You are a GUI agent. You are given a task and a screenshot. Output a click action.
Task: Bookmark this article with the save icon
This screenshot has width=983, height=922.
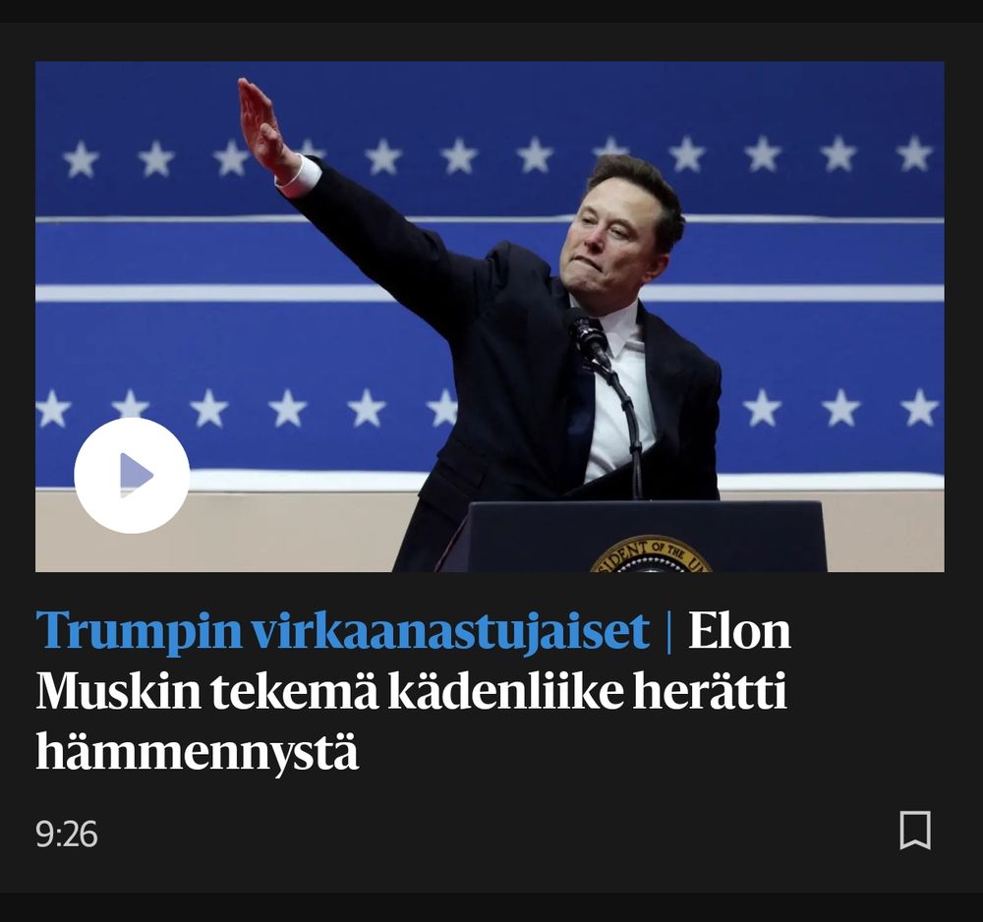click(914, 830)
